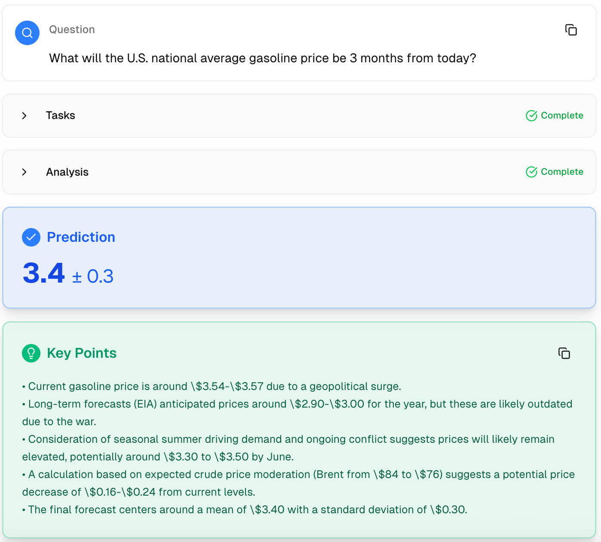Click the Prediction heading
This screenshot has height=542, width=601.
tap(81, 237)
